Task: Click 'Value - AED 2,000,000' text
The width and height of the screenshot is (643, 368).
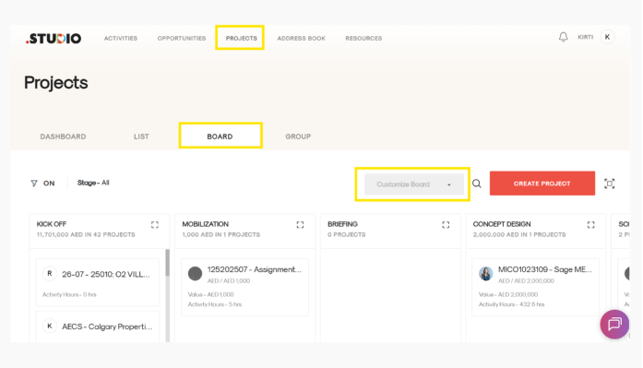Action: (508, 294)
